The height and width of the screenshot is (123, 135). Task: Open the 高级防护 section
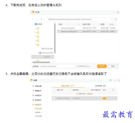(x=38, y=105)
